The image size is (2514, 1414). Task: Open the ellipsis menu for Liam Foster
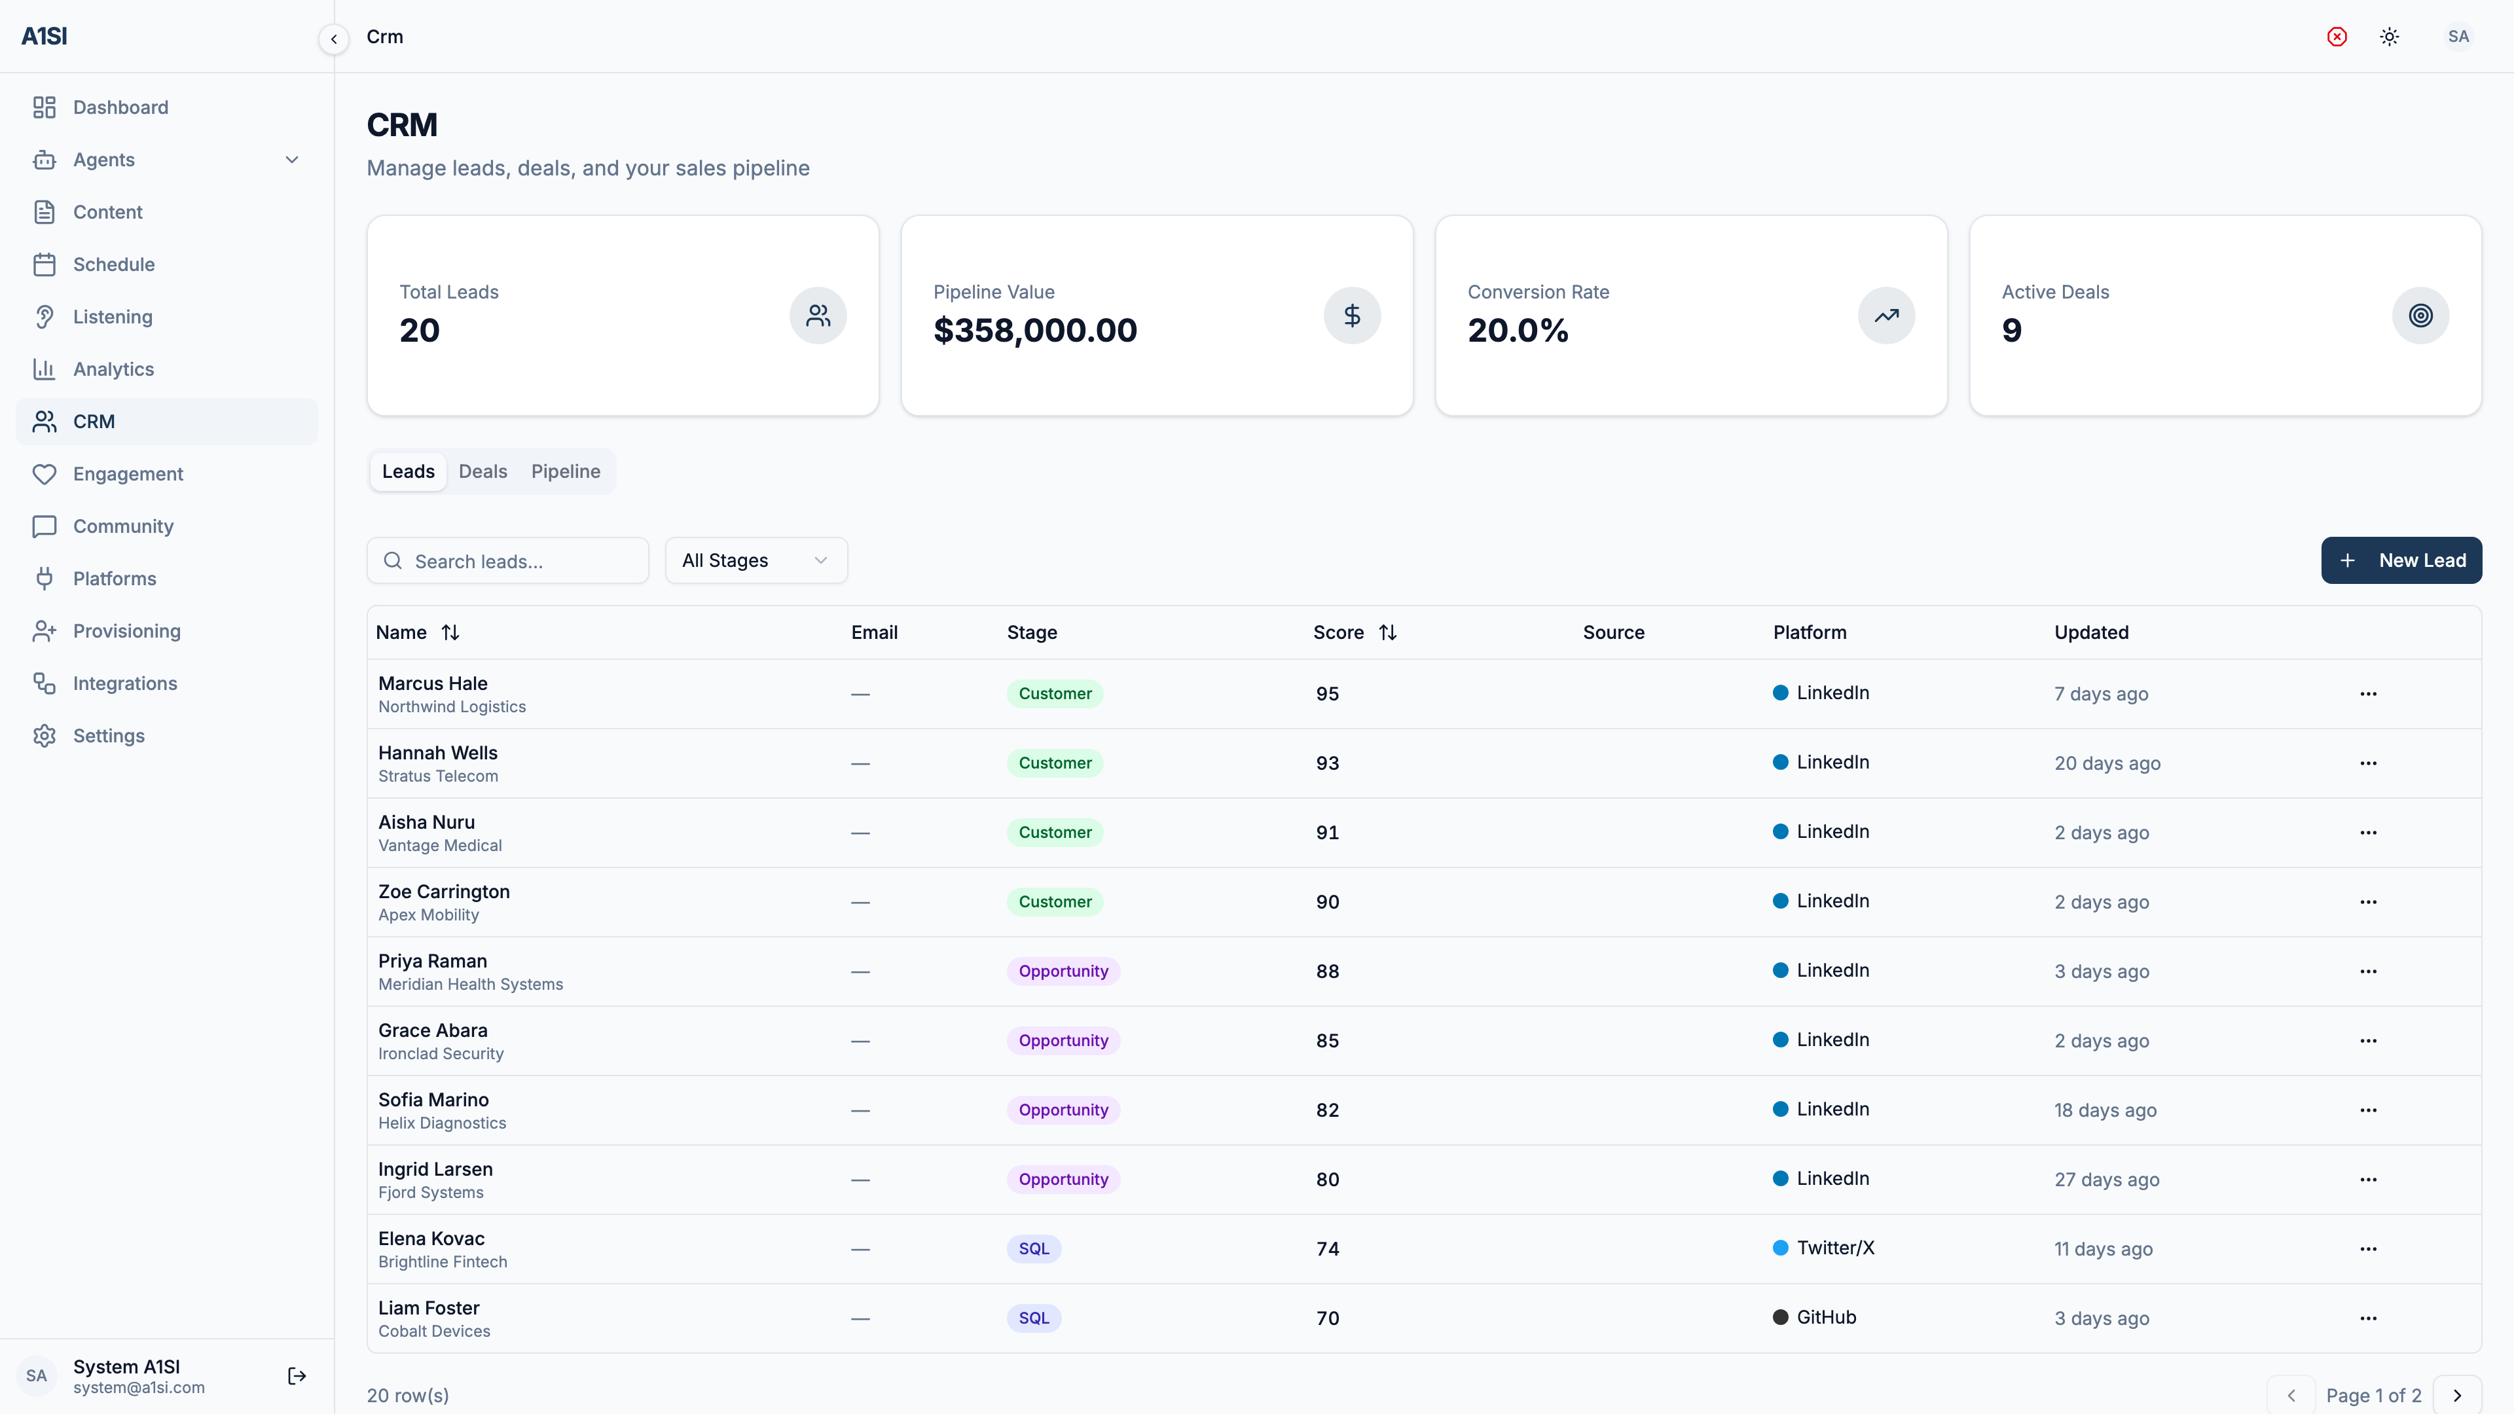click(2369, 1318)
